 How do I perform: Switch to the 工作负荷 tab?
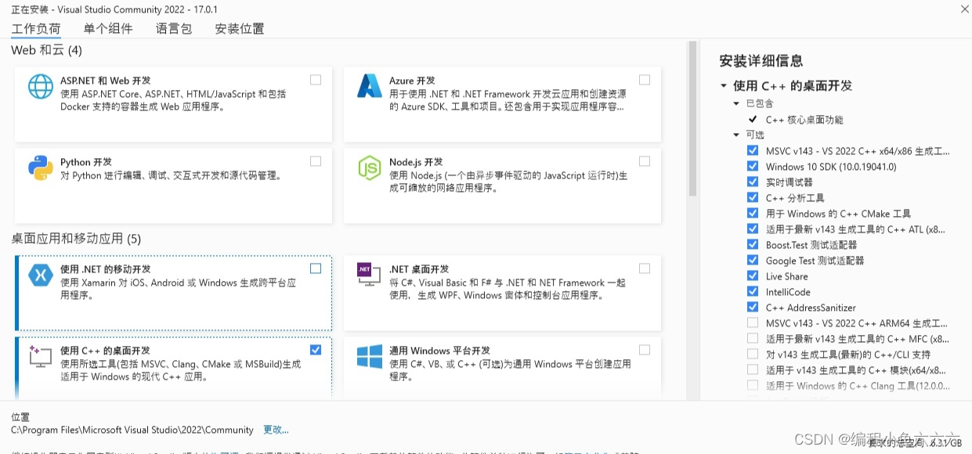36,28
